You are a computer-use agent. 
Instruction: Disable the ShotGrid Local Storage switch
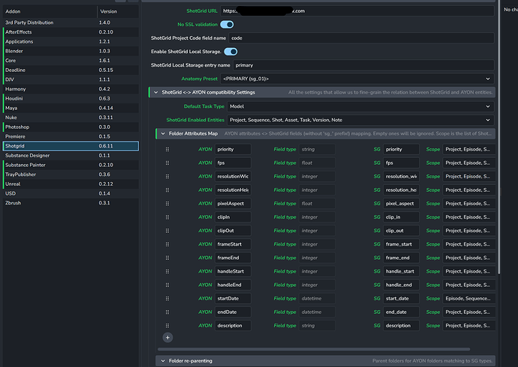coord(230,51)
